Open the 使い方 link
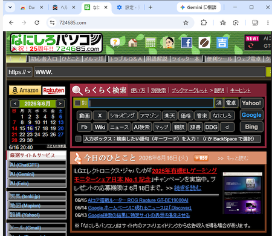Image resolution: width=272 pixels, height=236 pixels. click(138, 90)
